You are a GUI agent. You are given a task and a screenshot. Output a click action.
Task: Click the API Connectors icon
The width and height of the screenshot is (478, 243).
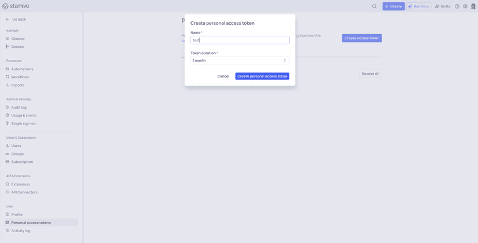point(8,192)
